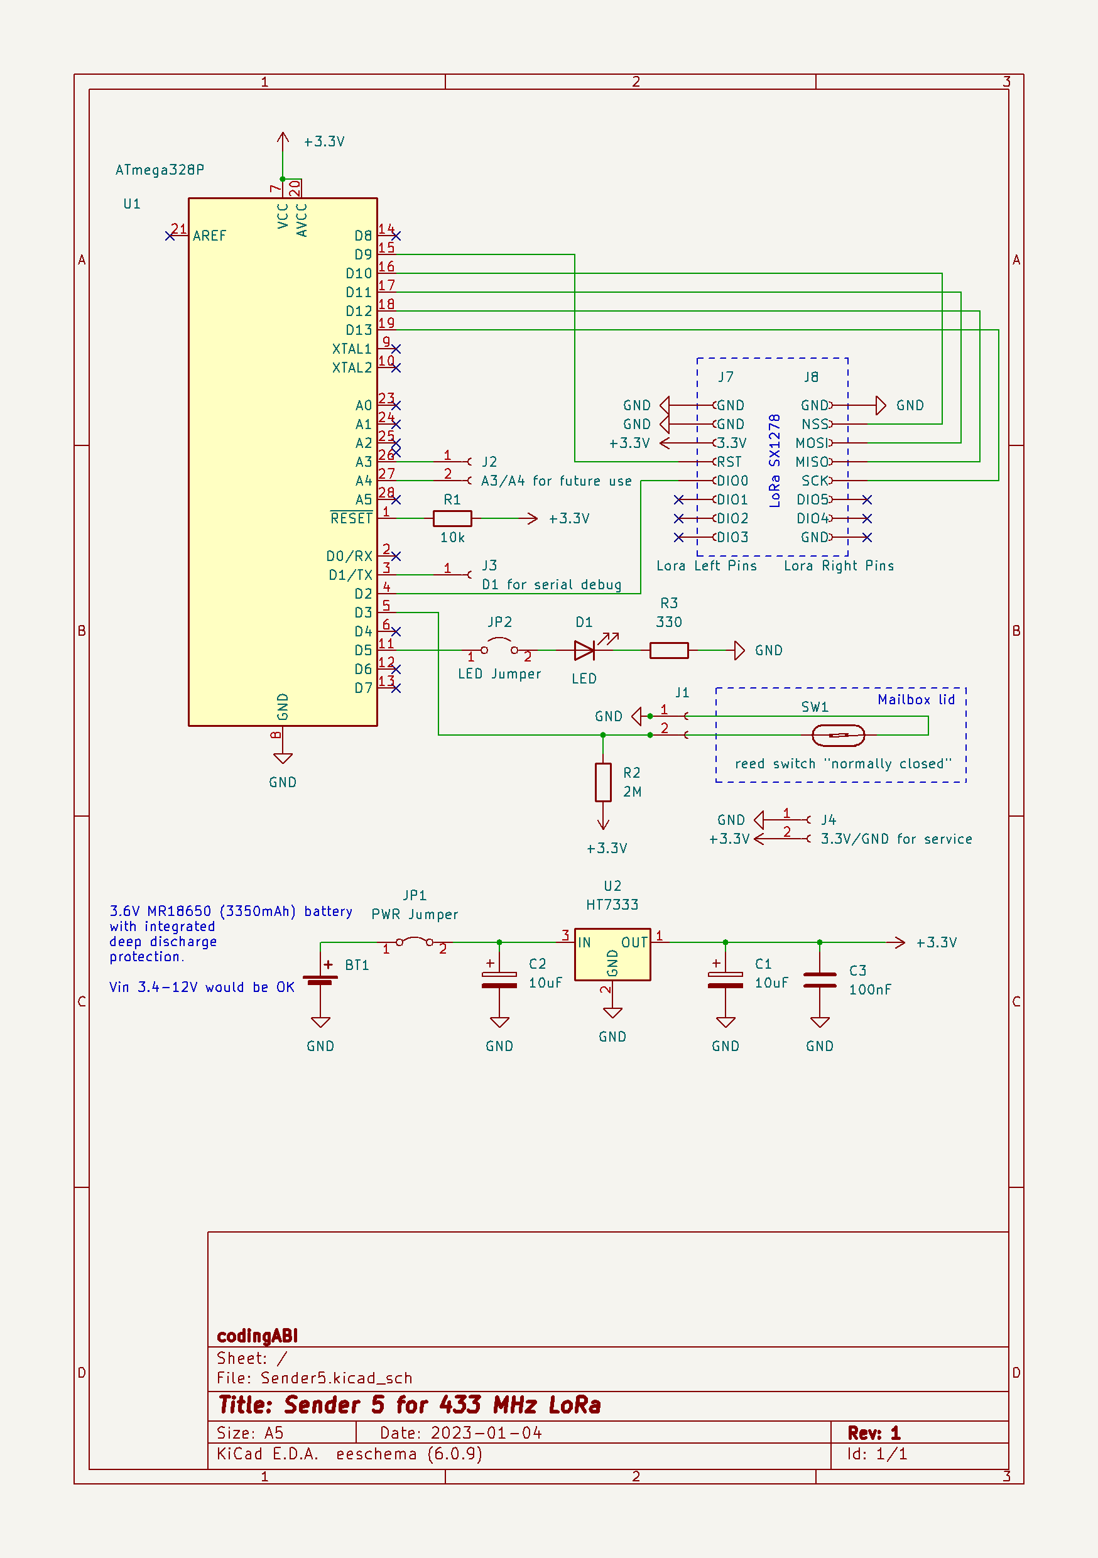Click the no-connect cross on AREF pin

(171, 236)
